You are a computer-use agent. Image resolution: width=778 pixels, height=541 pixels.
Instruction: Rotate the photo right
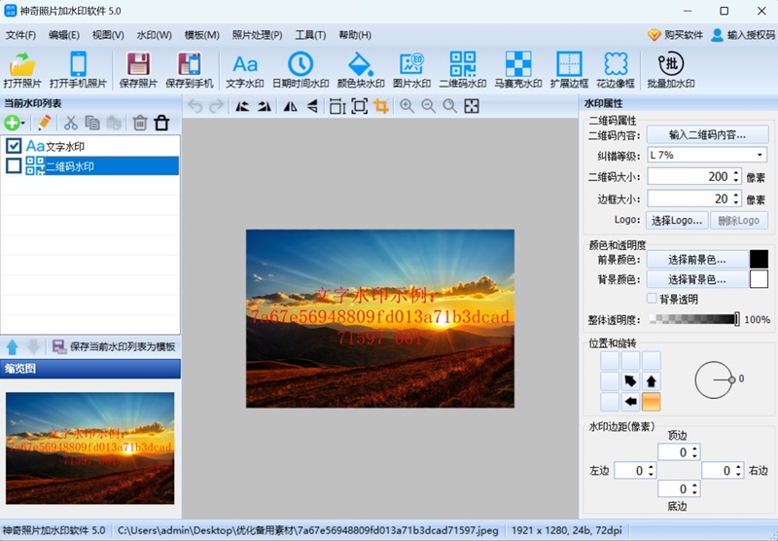point(264,106)
